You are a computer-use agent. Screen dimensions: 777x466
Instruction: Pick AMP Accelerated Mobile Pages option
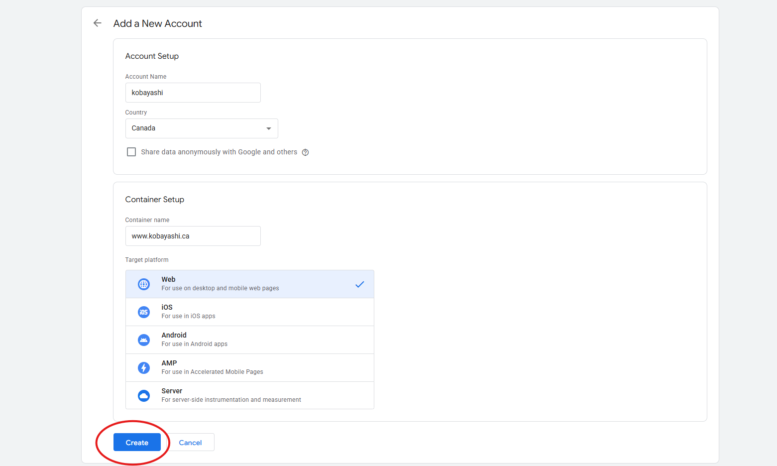(x=249, y=367)
